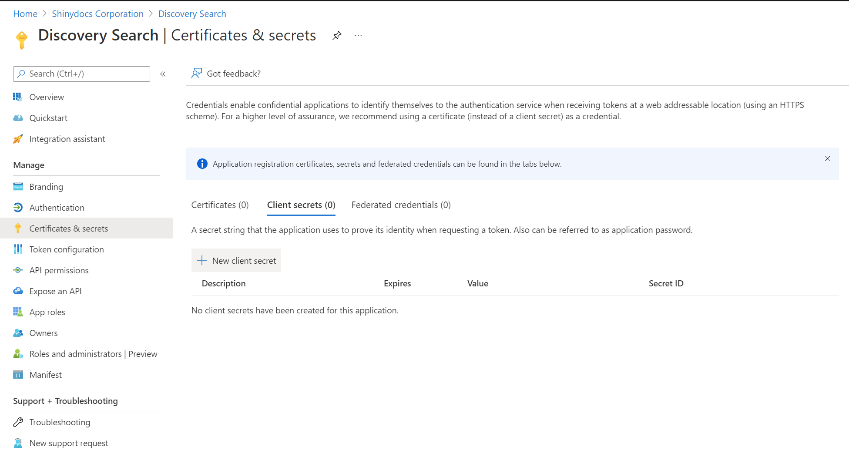
Task: Click New client secret button
Action: tap(236, 261)
